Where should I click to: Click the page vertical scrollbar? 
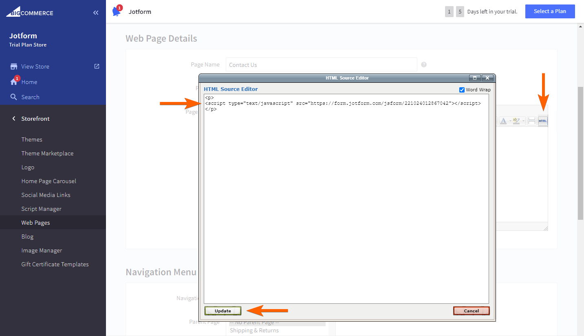click(580, 153)
